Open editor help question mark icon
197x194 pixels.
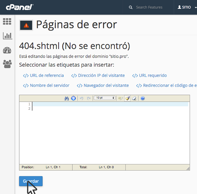click(x=143, y=98)
